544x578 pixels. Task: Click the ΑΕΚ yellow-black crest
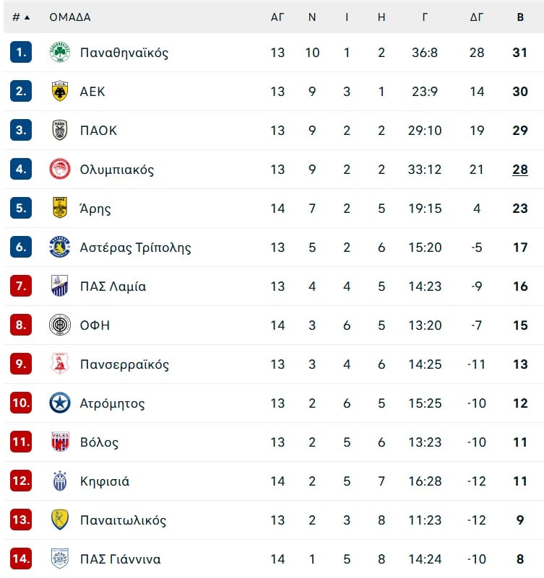(x=59, y=91)
